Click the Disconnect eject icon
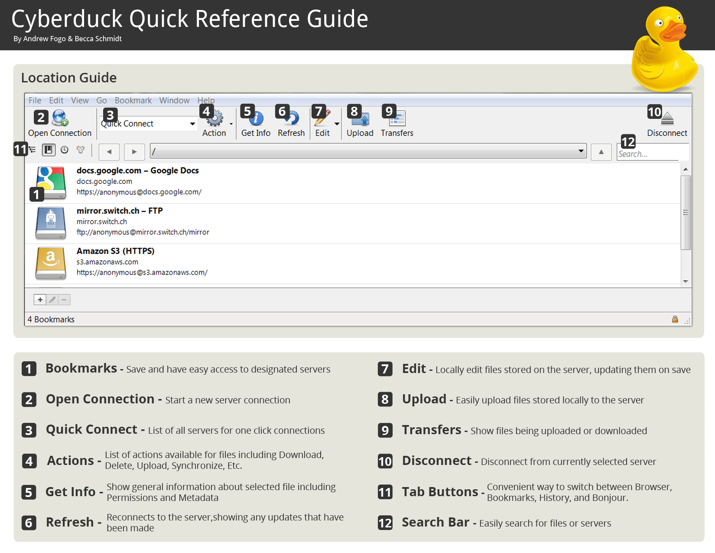This screenshot has width=715, height=553. [667, 118]
